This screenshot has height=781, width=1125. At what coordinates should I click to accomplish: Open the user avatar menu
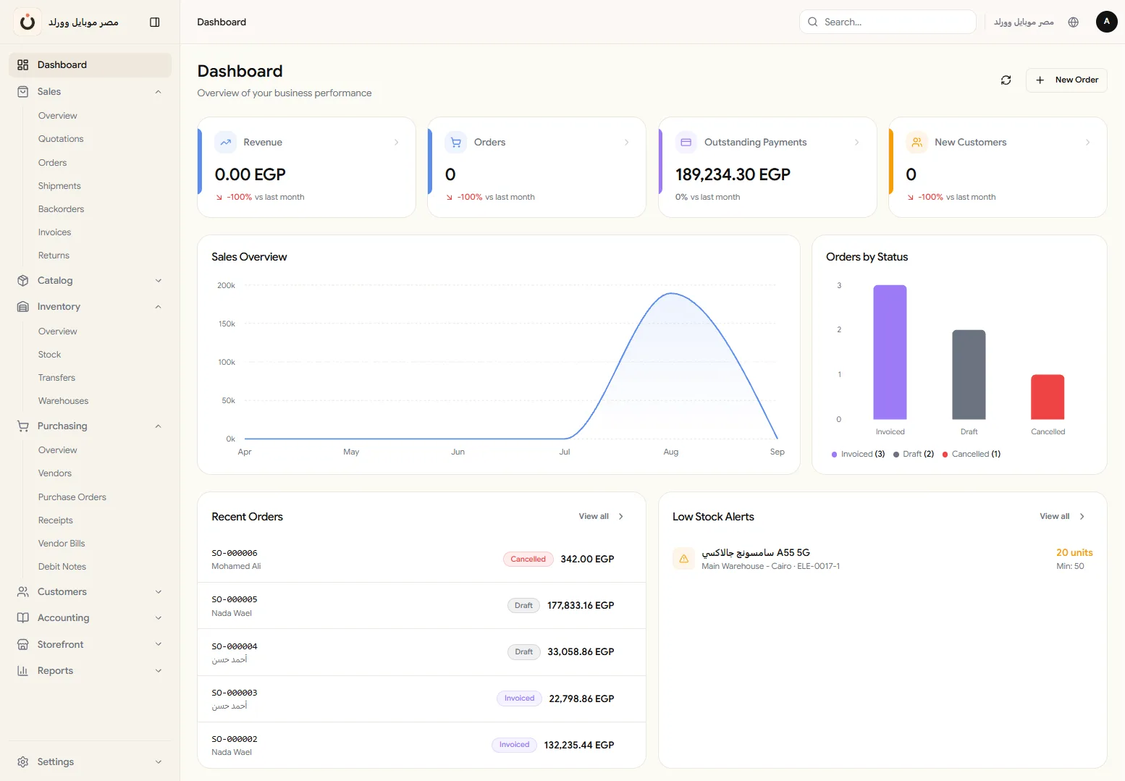1106,22
